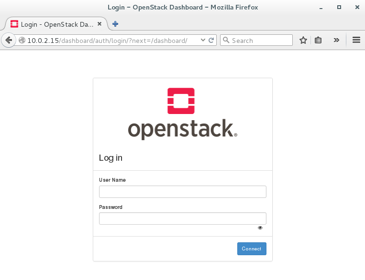Image resolution: width=365 pixels, height=280 pixels.
Task: Toggle password visibility eye icon
Action: pyautogui.click(x=260, y=228)
